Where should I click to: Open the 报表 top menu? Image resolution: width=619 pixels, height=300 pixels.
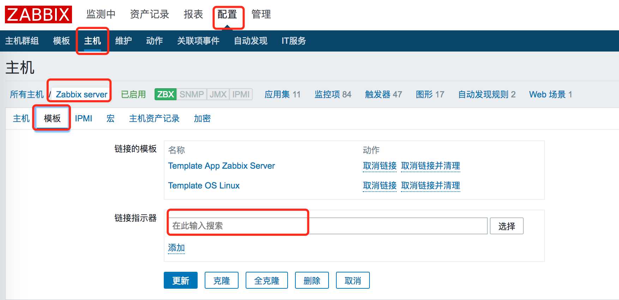coord(193,14)
